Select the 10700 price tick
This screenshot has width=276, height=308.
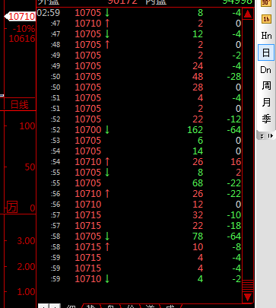click(x=88, y=130)
